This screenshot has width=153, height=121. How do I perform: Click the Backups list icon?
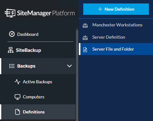click(x=12, y=66)
